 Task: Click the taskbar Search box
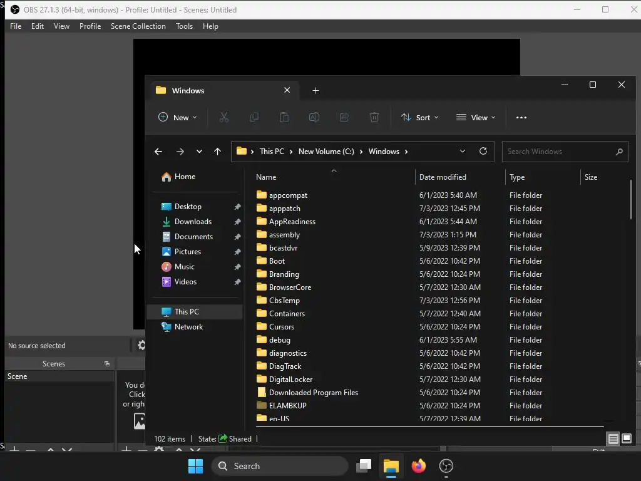tap(280, 466)
